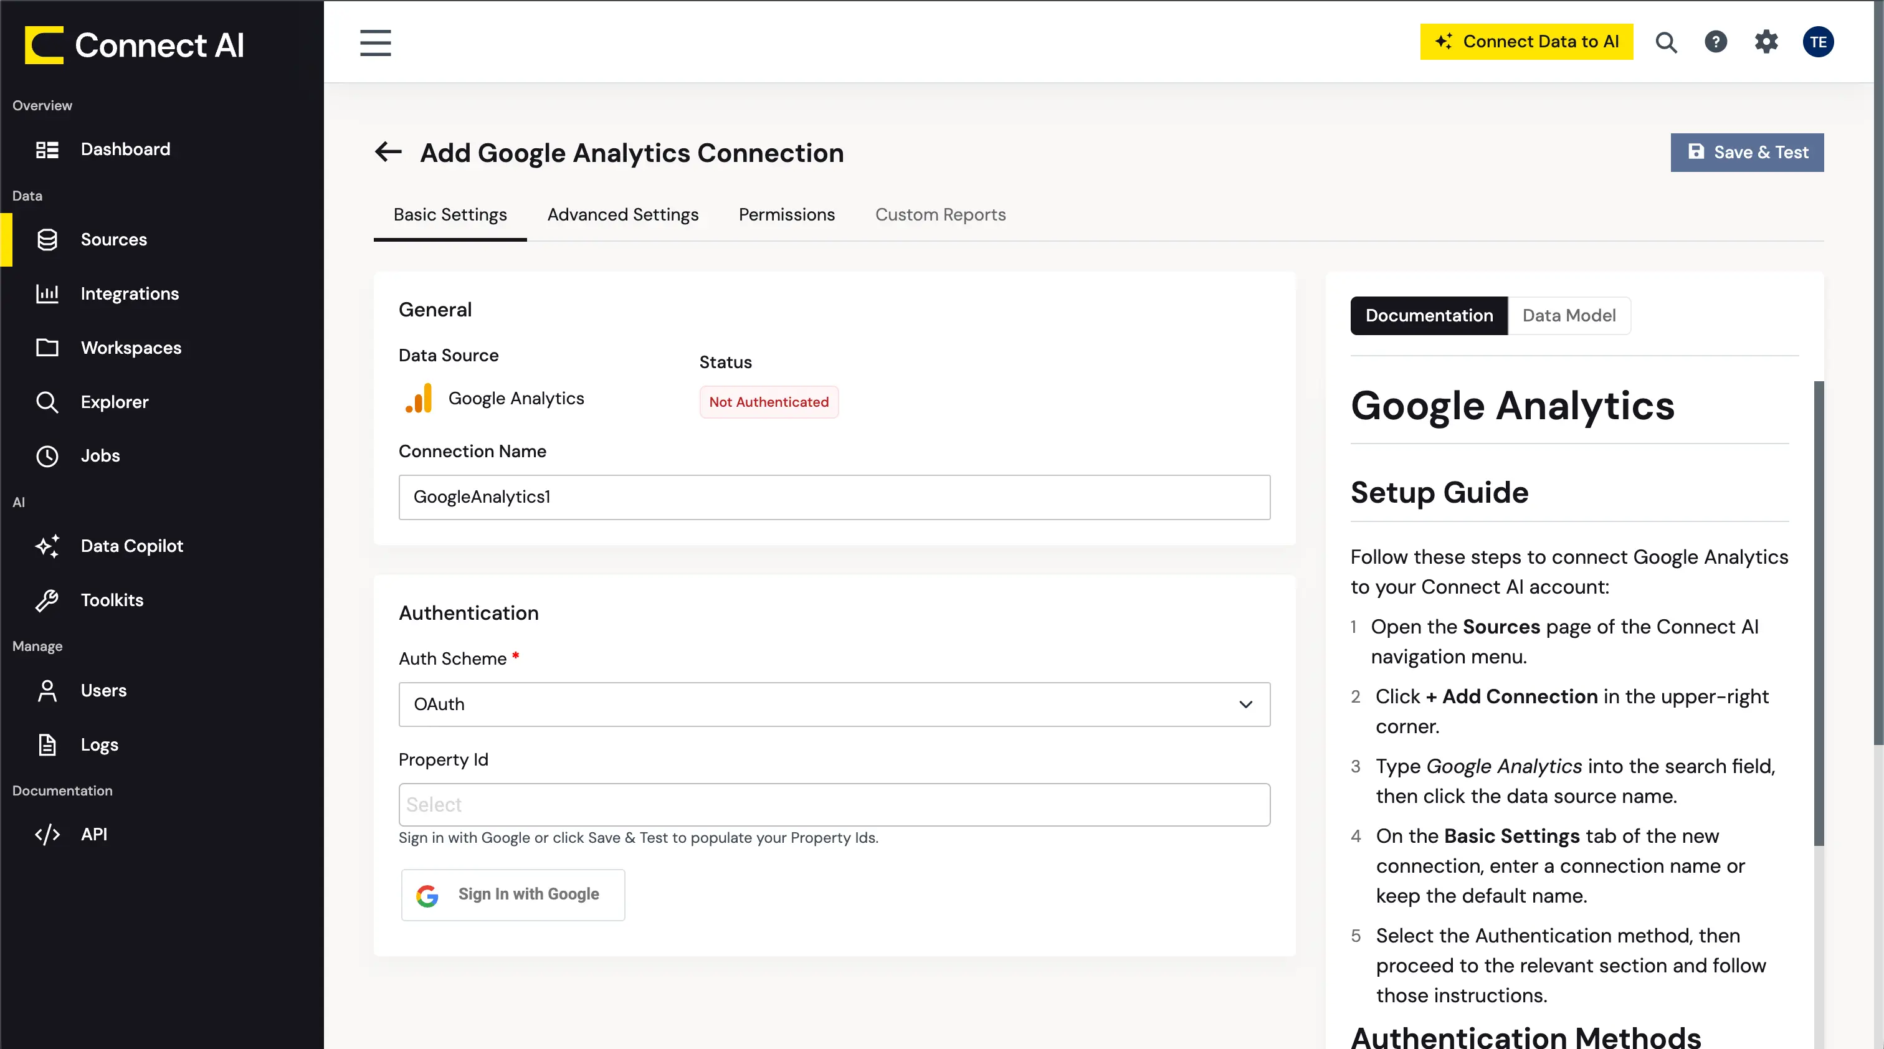The height and width of the screenshot is (1049, 1884).
Task: Click the Add Google Analytics Connection title
Action: (x=632, y=153)
